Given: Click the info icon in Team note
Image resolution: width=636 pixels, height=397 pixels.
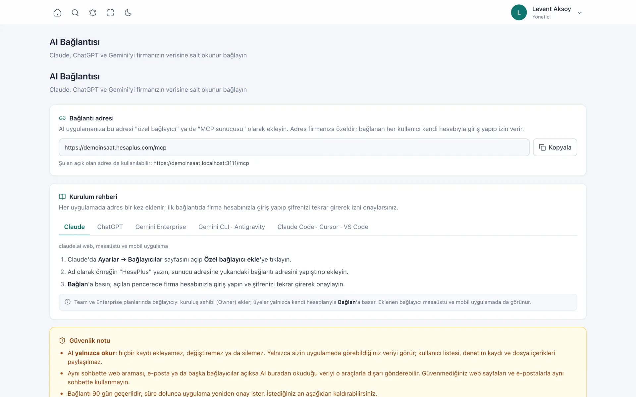Looking at the screenshot, I should pyautogui.click(x=68, y=302).
